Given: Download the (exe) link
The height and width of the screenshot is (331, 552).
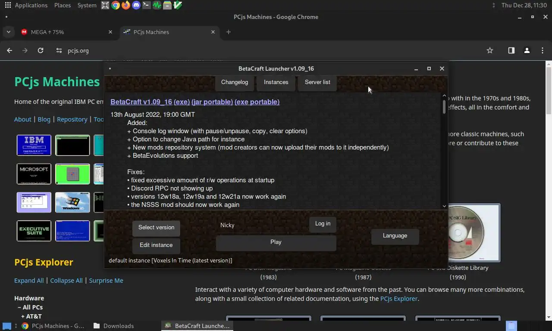Looking at the screenshot, I should [x=182, y=102].
